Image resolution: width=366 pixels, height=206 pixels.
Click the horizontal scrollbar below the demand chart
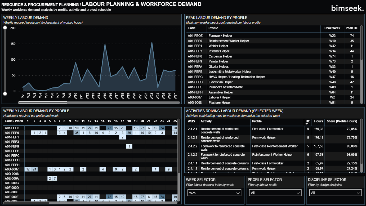(43, 102)
